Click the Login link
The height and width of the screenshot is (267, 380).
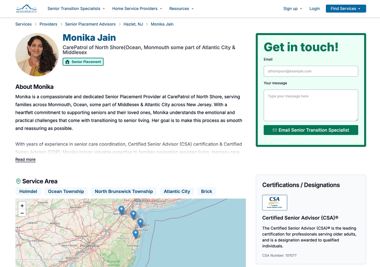tap(315, 8)
